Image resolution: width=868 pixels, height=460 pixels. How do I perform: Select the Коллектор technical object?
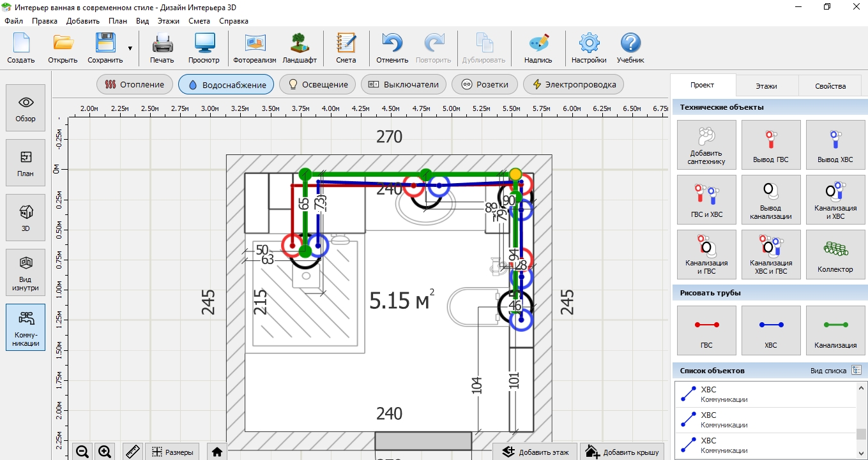[x=835, y=254]
